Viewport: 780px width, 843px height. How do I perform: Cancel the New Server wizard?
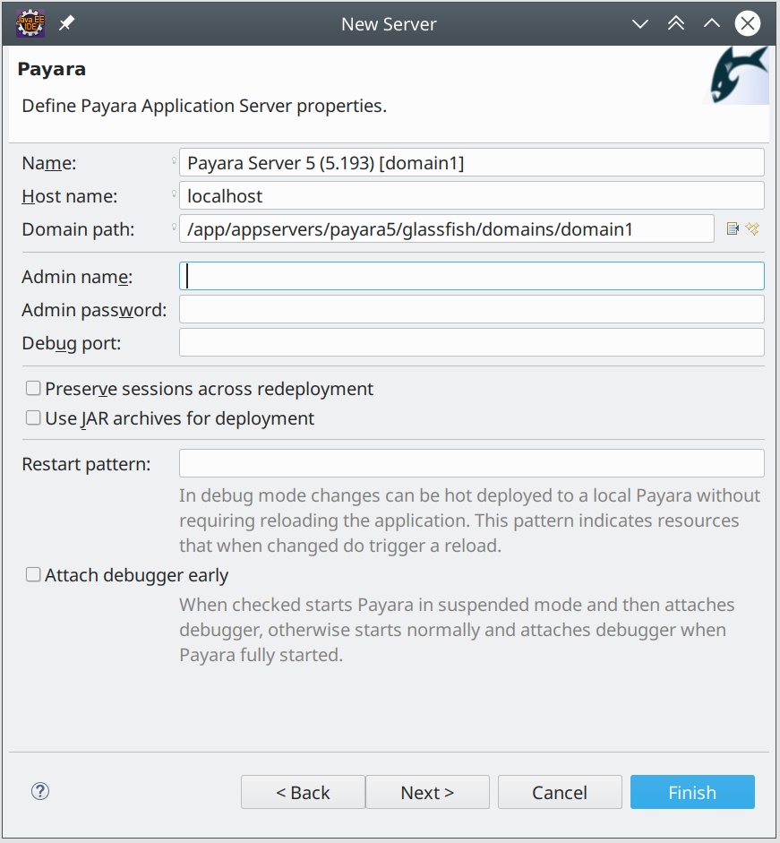tap(560, 792)
